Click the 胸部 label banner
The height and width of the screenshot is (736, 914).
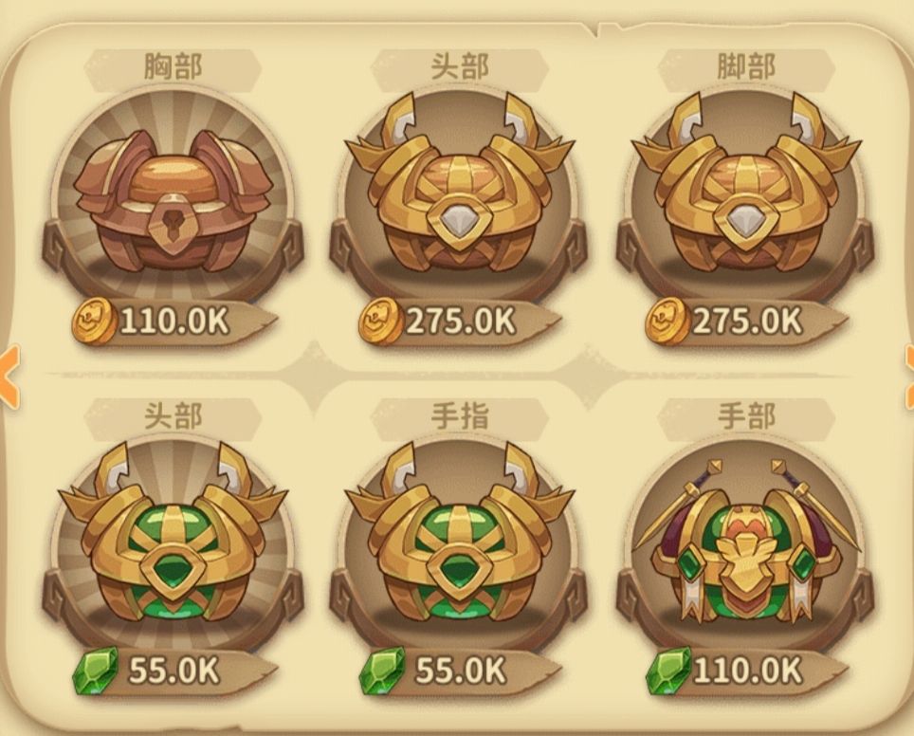point(174,65)
